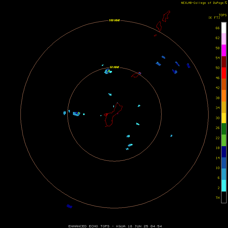The width and height of the screenshot is (228, 228).
Task: Click the dark red 54 legend swatch
Action: [x=224, y=62]
